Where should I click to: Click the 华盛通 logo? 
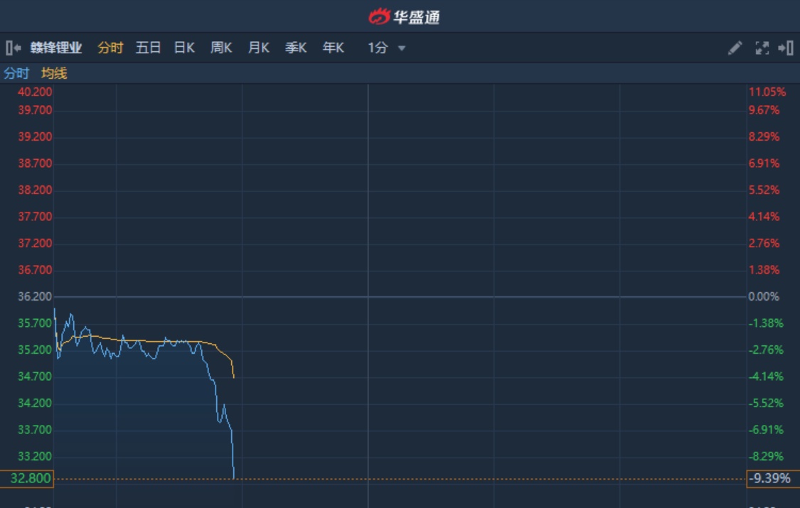pos(404,17)
